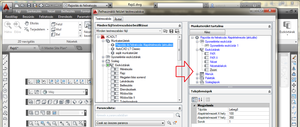Collapse the Tulajdonságok panel

tap(269, 92)
